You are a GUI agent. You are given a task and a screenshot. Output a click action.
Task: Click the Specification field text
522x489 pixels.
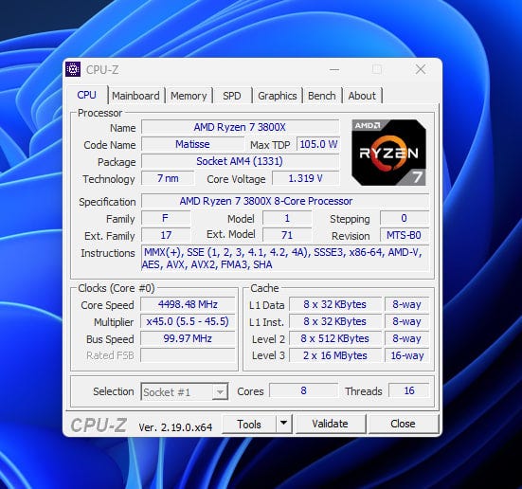pyautogui.click(x=285, y=201)
